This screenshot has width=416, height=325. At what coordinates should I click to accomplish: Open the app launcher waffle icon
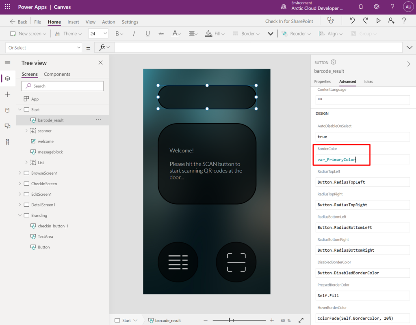click(x=7, y=7)
